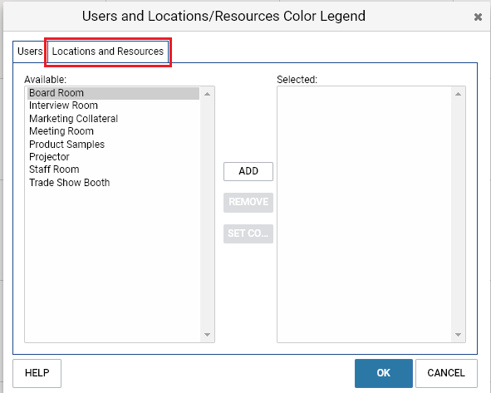491x393 pixels.
Task: Switch to the Users tab
Action: [x=30, y=52]
